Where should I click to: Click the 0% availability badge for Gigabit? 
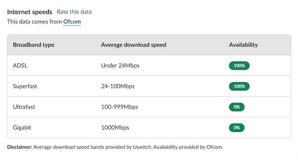pyautogui.click(x=237, y=128)
